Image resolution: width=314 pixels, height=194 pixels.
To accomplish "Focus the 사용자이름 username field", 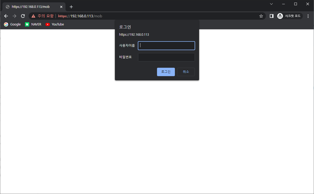I will tap(166, 46).
